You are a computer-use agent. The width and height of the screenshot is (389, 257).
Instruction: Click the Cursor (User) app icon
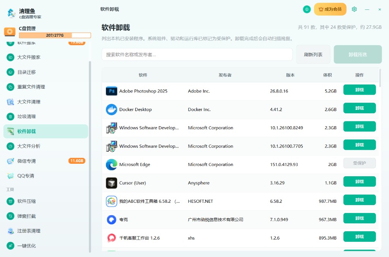pos(111,183)
